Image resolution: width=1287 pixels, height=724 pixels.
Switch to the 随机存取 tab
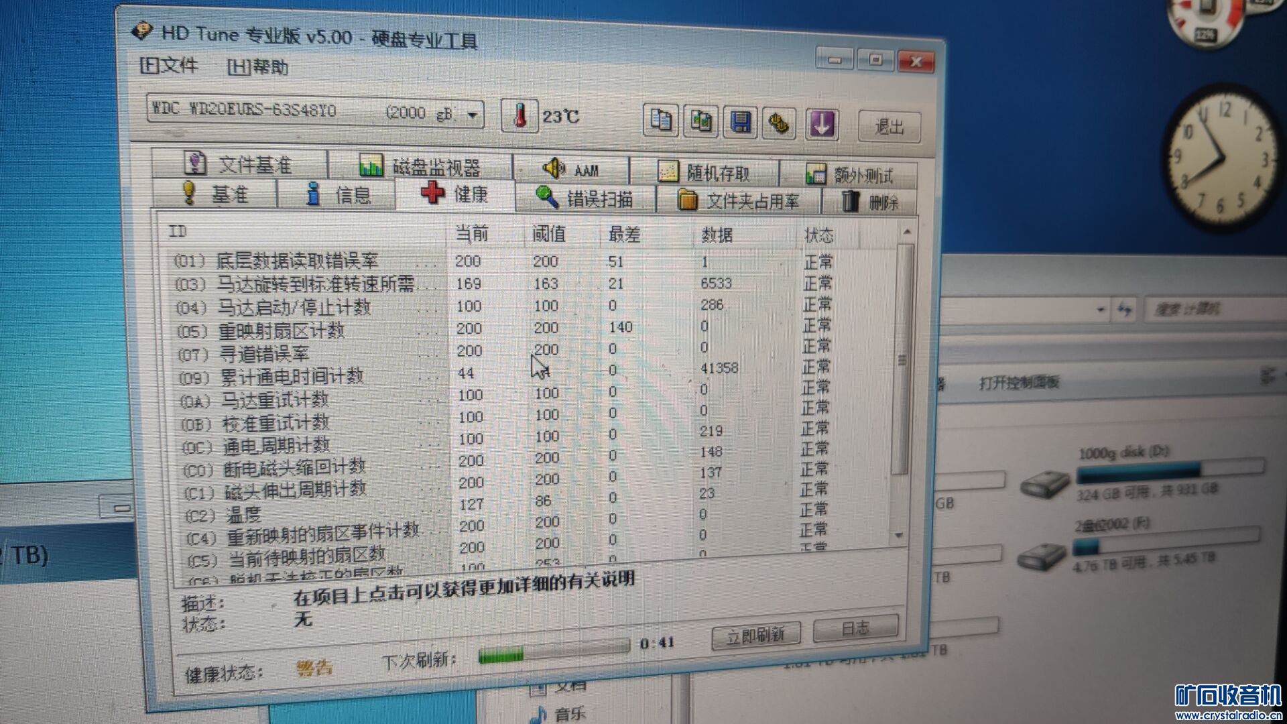704,173
